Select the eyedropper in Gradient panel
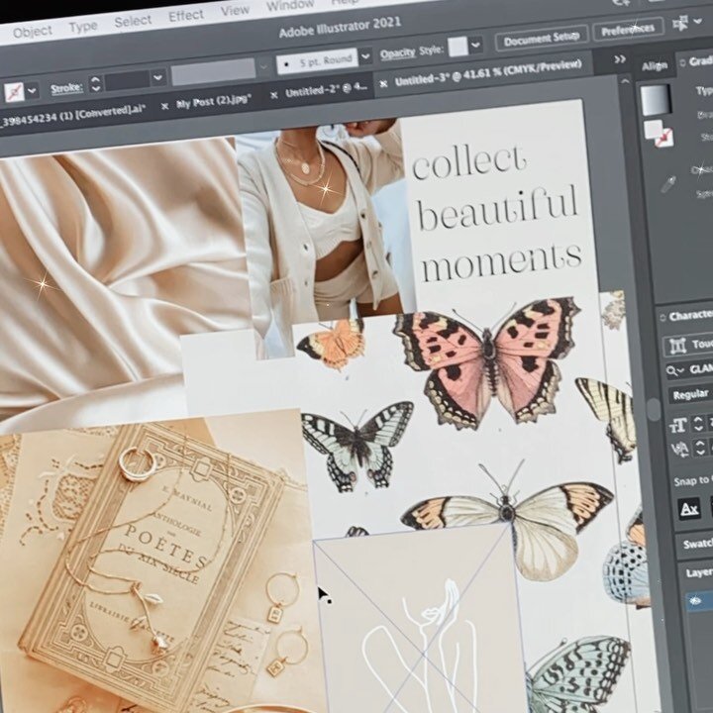 668,184
